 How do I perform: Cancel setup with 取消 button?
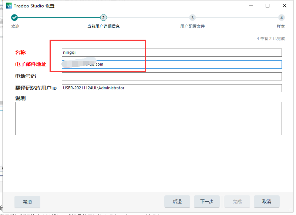[266, 202]
